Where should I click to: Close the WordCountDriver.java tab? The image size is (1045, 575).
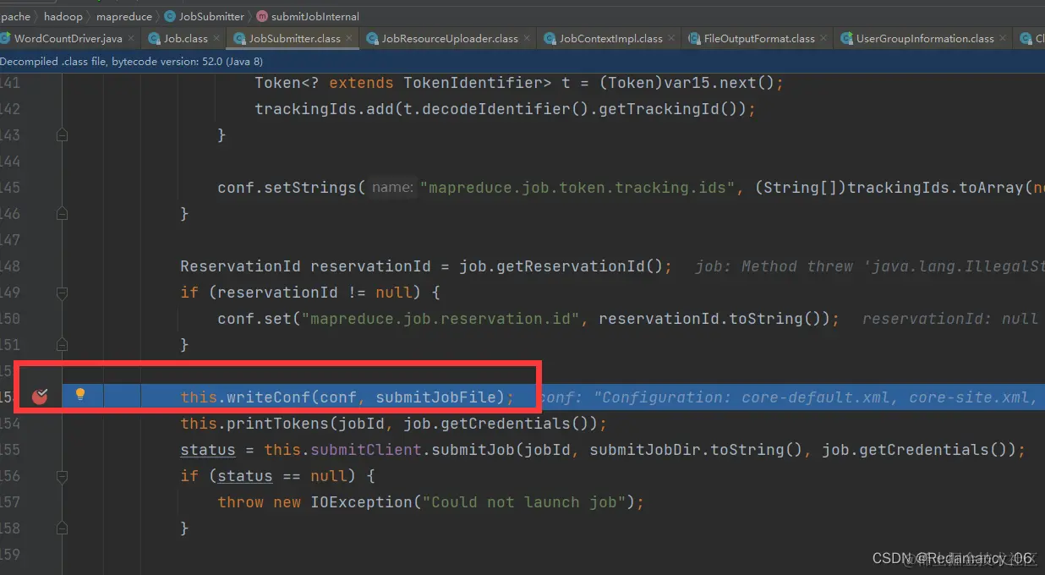(x=133, y=39)
